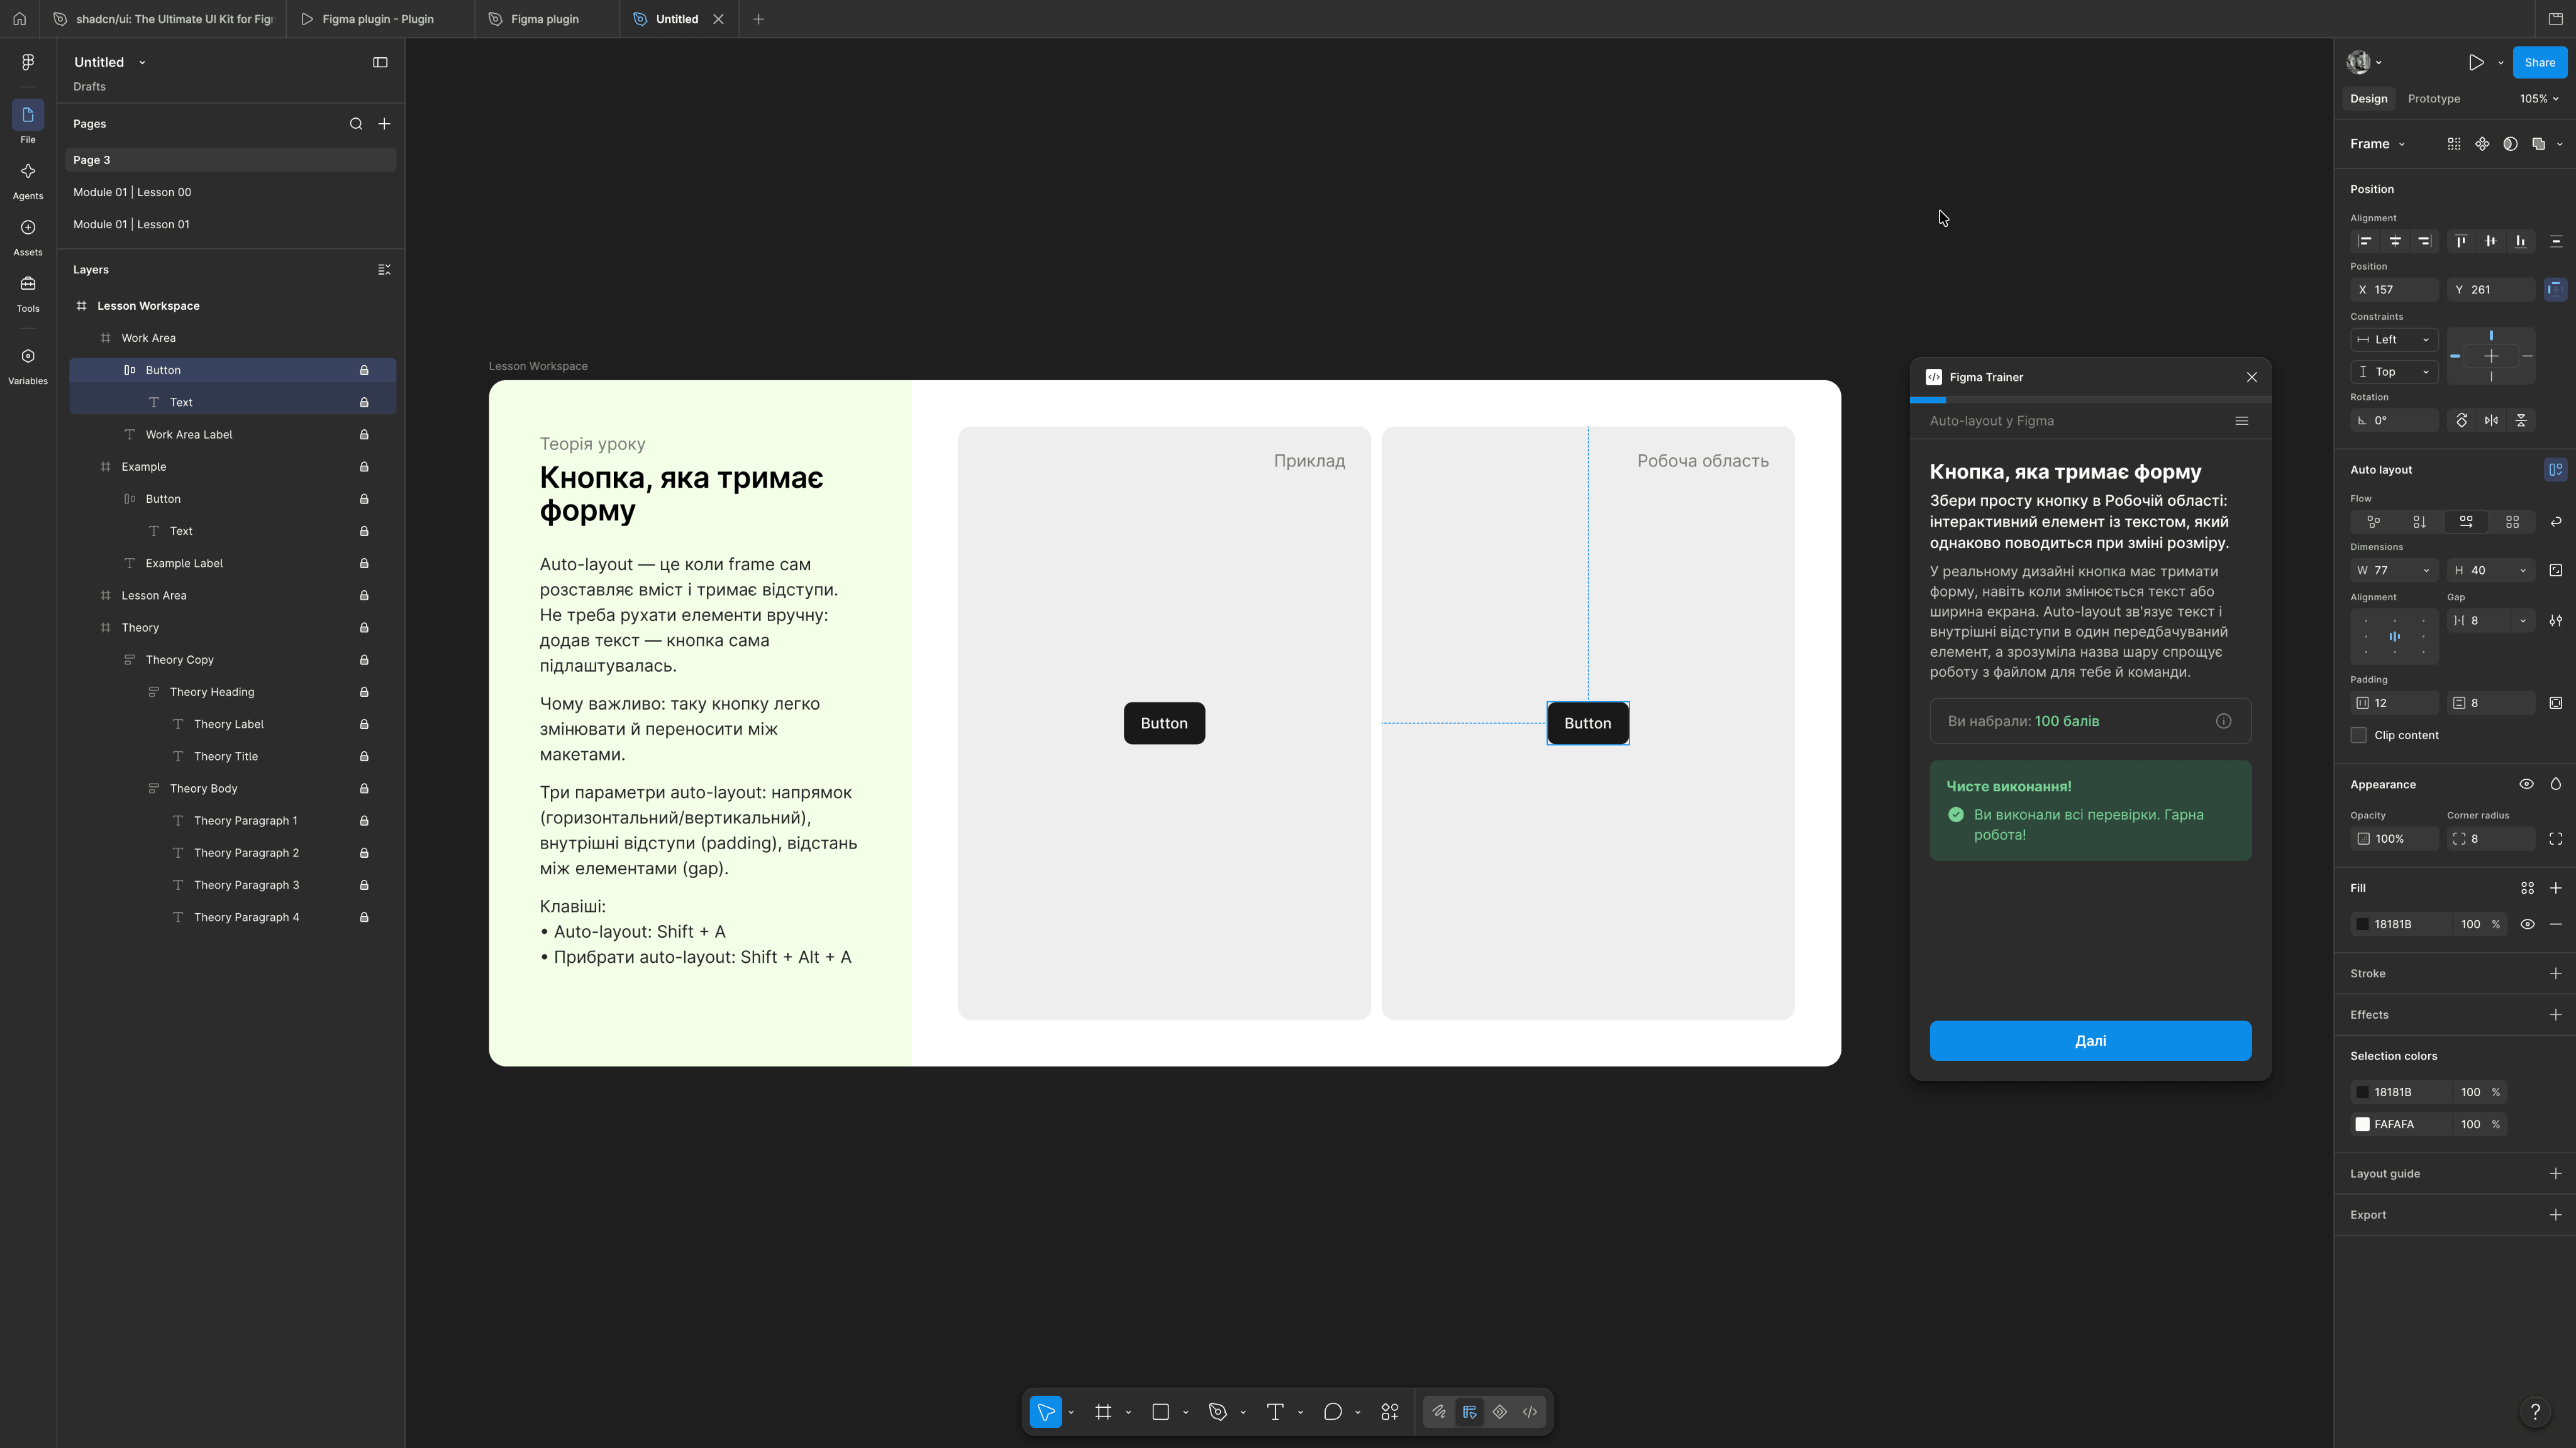Screen dimensions: 2576x1448
Task: Switch to Dev Mode icon
Action: tap(1530, 1412)
